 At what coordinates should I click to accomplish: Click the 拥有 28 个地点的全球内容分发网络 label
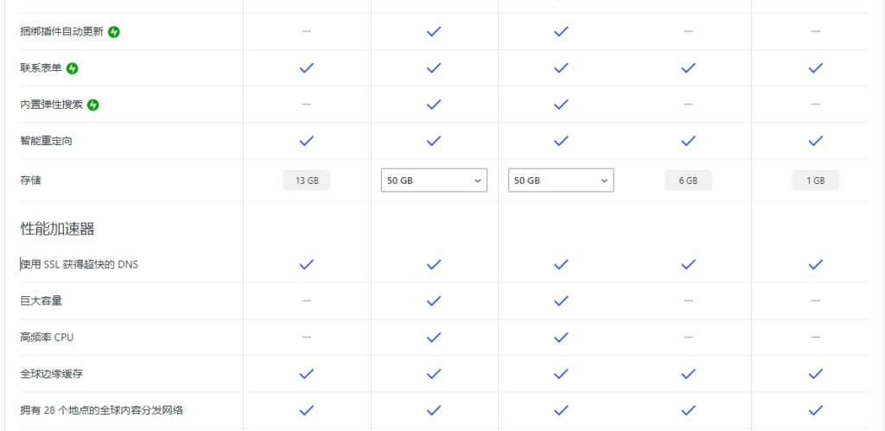tap(102, 410)
